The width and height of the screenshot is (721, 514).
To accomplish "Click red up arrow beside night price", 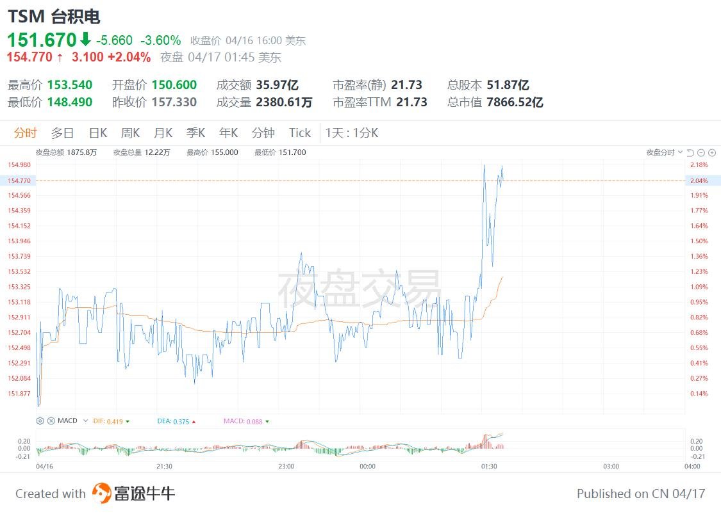I will (x=60, y=58).
